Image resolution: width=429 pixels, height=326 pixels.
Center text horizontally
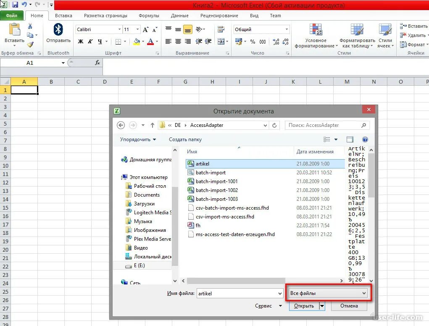click(x=178, y=41)
